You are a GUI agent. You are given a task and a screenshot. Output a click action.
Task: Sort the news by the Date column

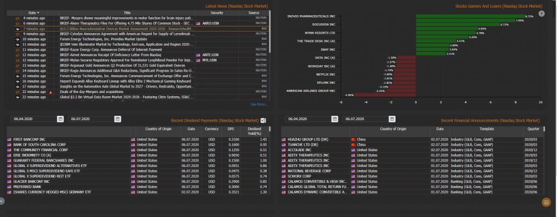pyautogui.click(x=34, y=13)
